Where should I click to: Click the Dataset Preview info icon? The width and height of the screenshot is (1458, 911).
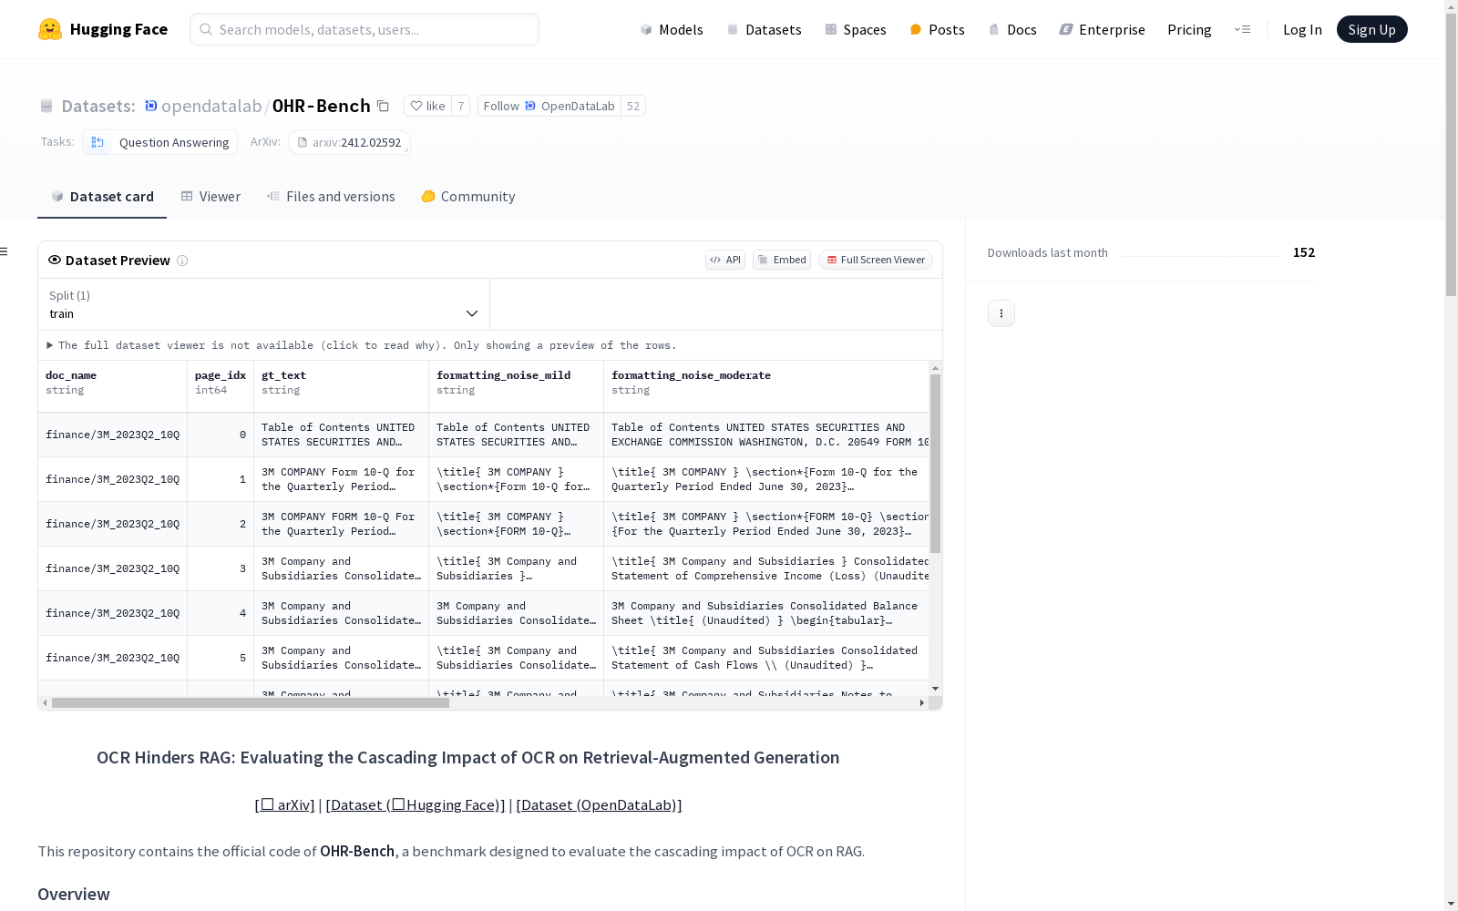pyautogui.click(x=182, y=261)
